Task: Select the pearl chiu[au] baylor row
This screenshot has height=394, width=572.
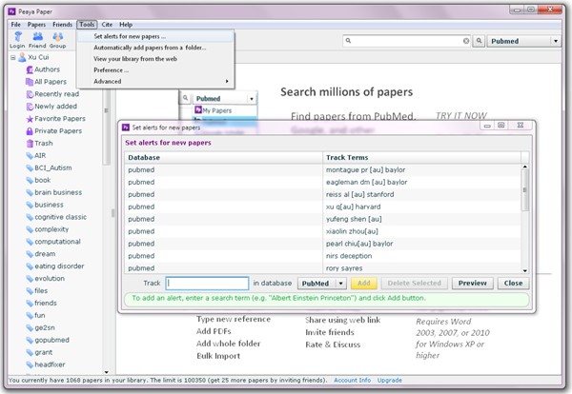Action: pyautogui.click(x=323, y=244)
